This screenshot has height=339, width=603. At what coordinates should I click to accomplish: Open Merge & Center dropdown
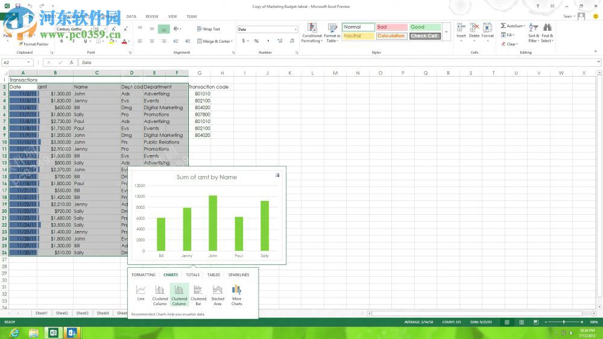point(232,41)
